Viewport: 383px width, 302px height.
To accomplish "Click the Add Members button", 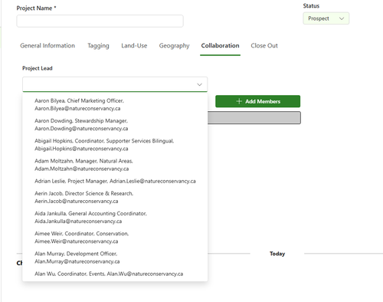I will (x=258, y=101).
